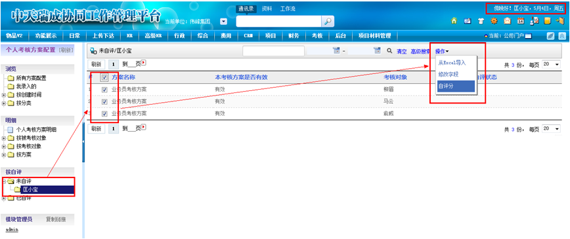The height and width of the screenshot is (239, 570).
Task: Select 匡小宝 under 未自评
Action: pyautogui.click(x=31, y=189)
